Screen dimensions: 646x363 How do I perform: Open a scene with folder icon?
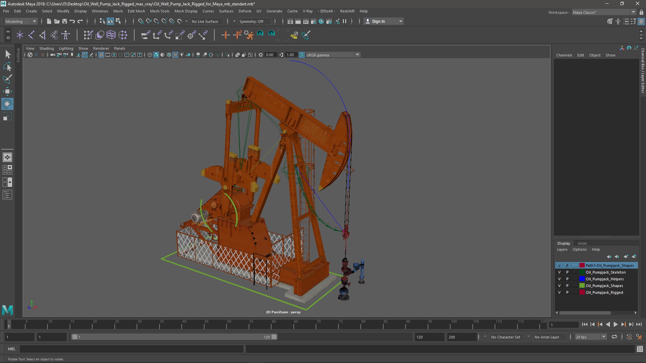click(x=57, y=21)
